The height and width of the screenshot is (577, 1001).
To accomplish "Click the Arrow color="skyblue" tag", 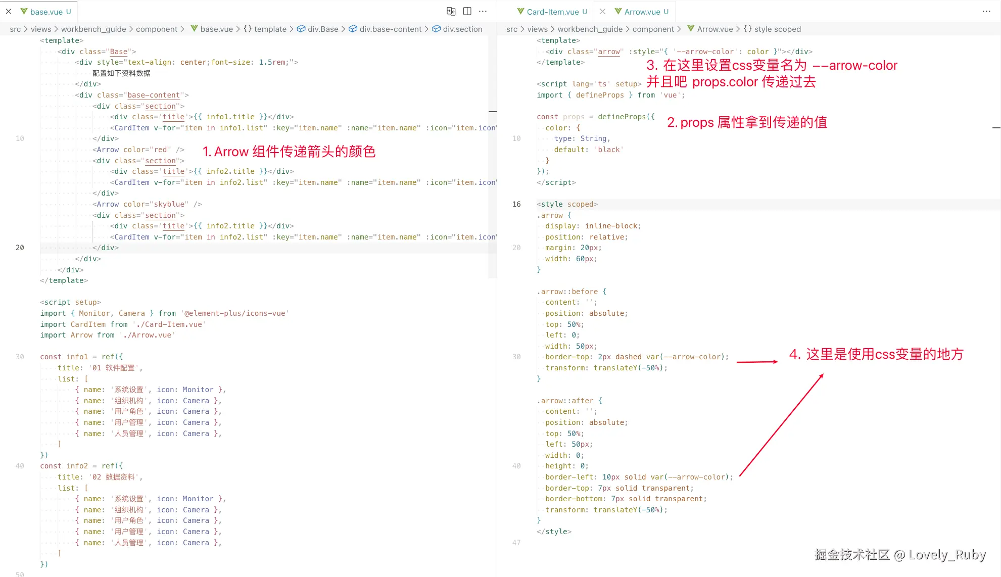I will coord(147,204).
